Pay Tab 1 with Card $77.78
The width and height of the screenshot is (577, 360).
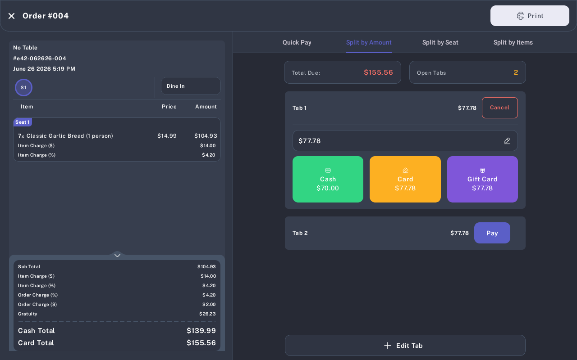[405, 179]
